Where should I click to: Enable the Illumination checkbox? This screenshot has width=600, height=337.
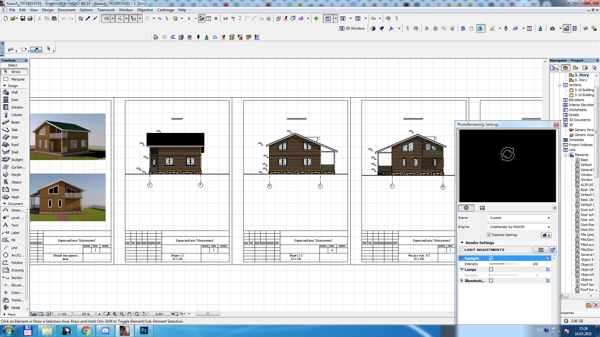[x=491, y=281]
